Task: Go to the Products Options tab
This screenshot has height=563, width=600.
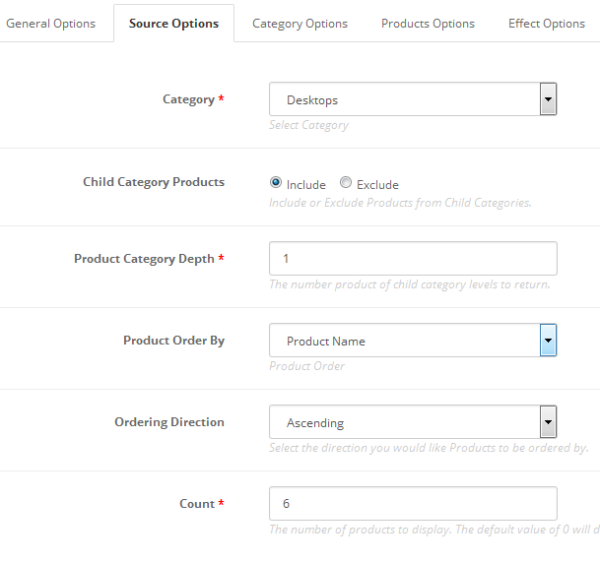Action: click(x=428, y=24)
